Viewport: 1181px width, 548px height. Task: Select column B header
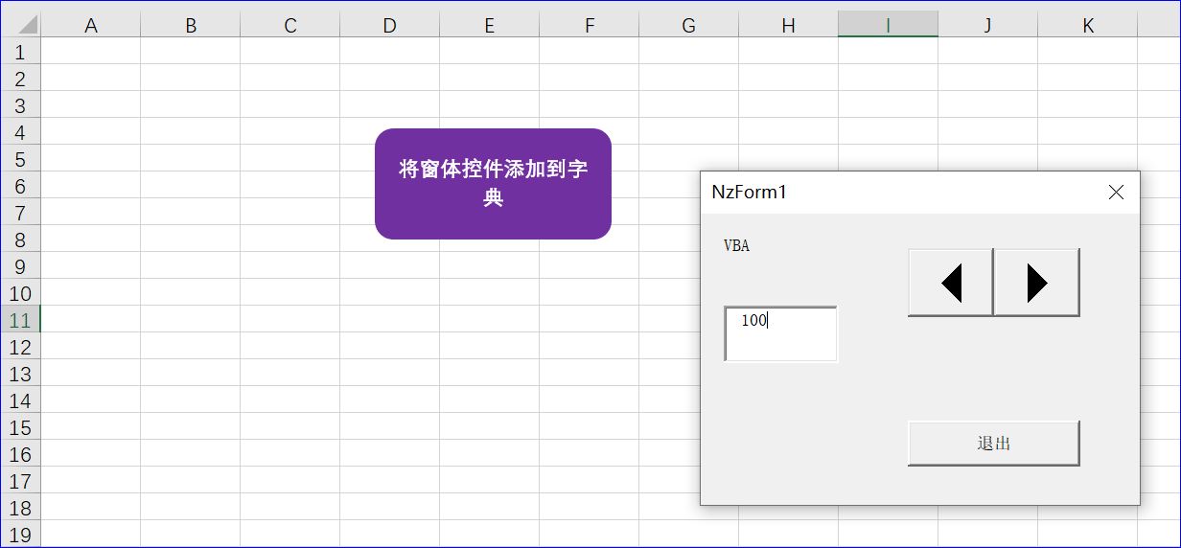(x=191, y=25)
